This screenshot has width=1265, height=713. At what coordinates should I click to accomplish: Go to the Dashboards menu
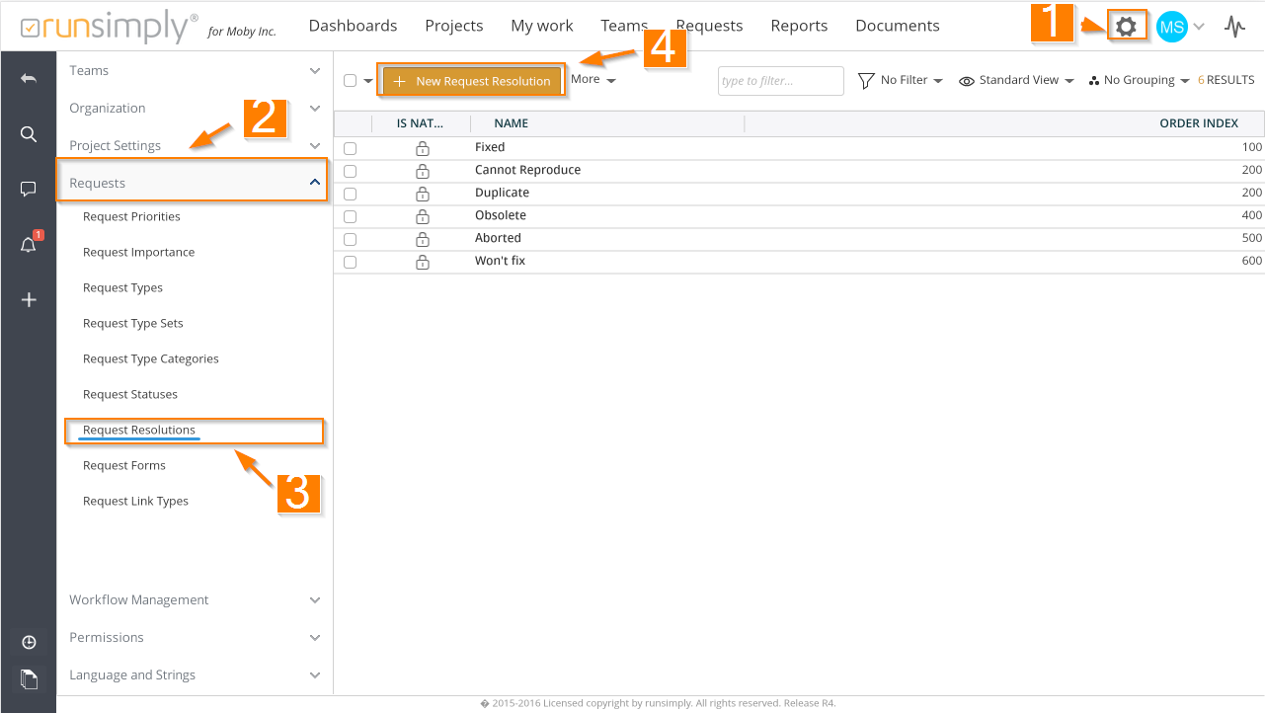[x=353, y=26]
